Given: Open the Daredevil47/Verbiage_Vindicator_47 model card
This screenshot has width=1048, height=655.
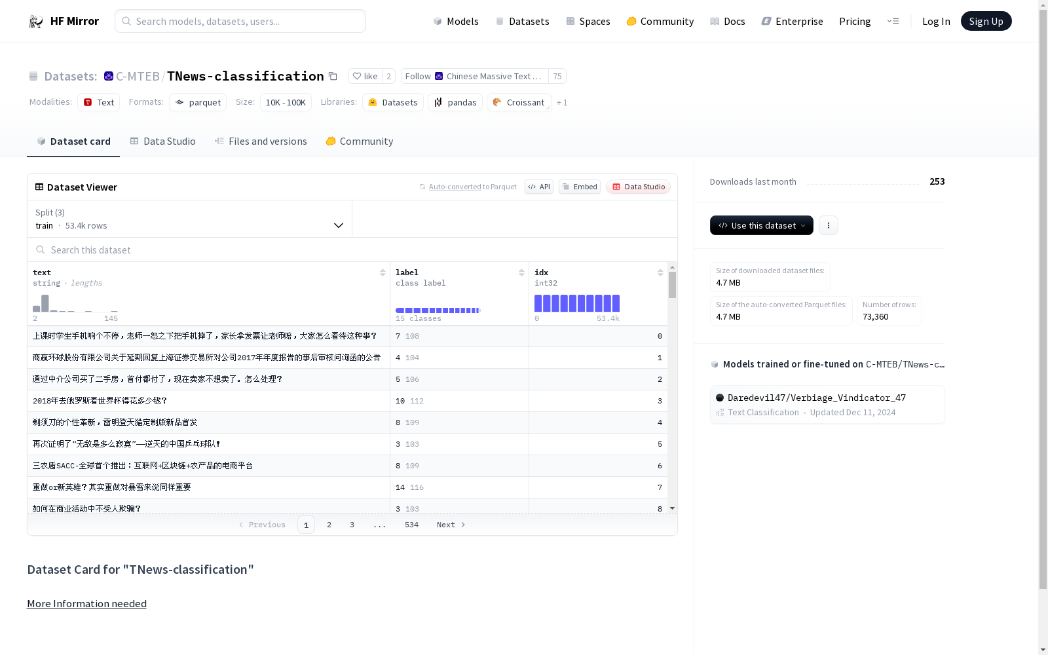Looking at the screenshot, I should pos(827,405).
